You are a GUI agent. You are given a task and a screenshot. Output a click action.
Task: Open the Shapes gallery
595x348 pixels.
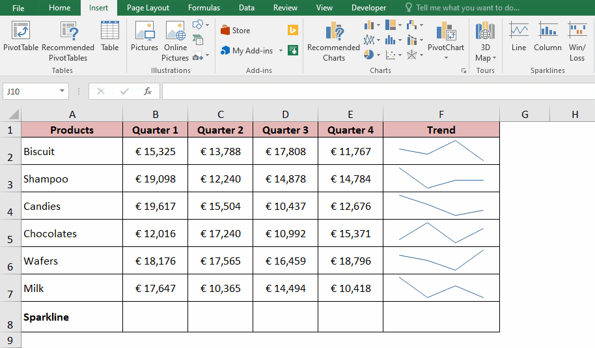click(x=201, y=25)
